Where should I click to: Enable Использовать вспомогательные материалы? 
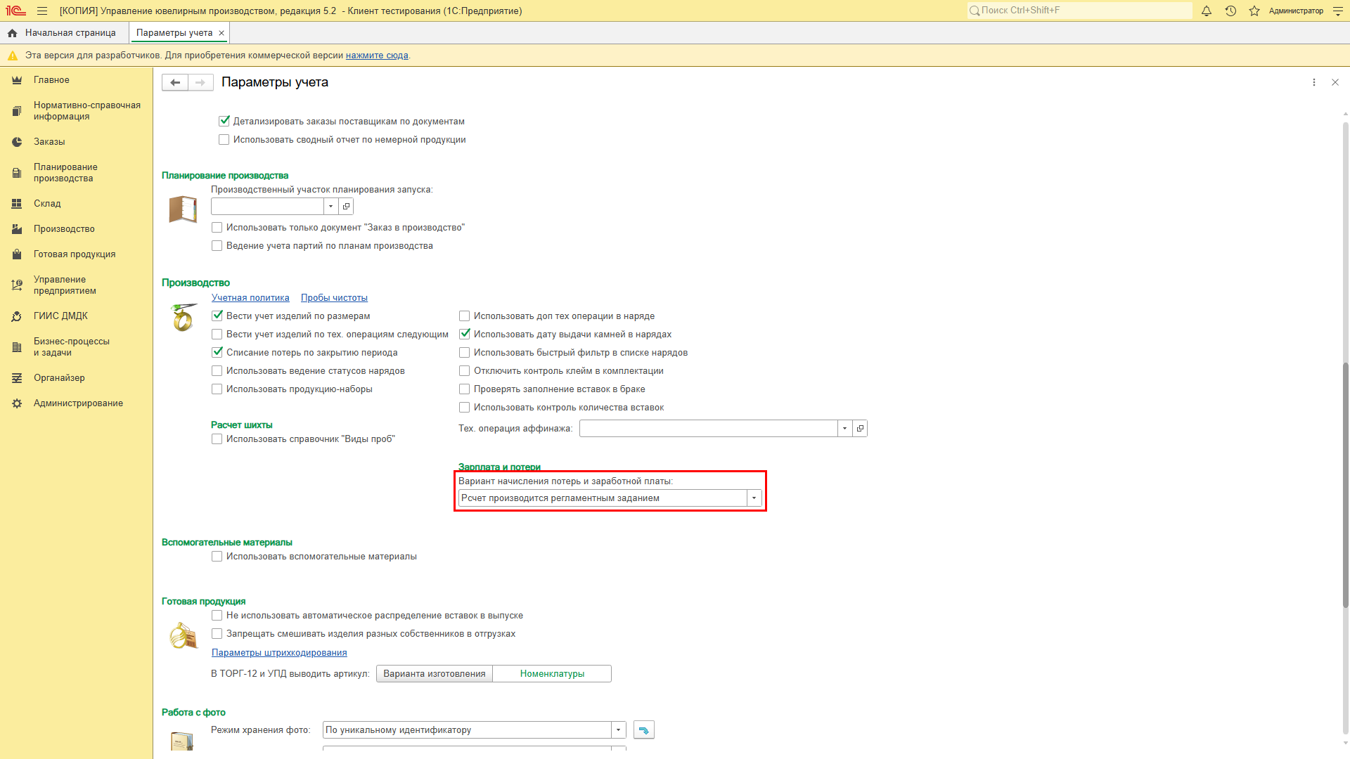217,556
